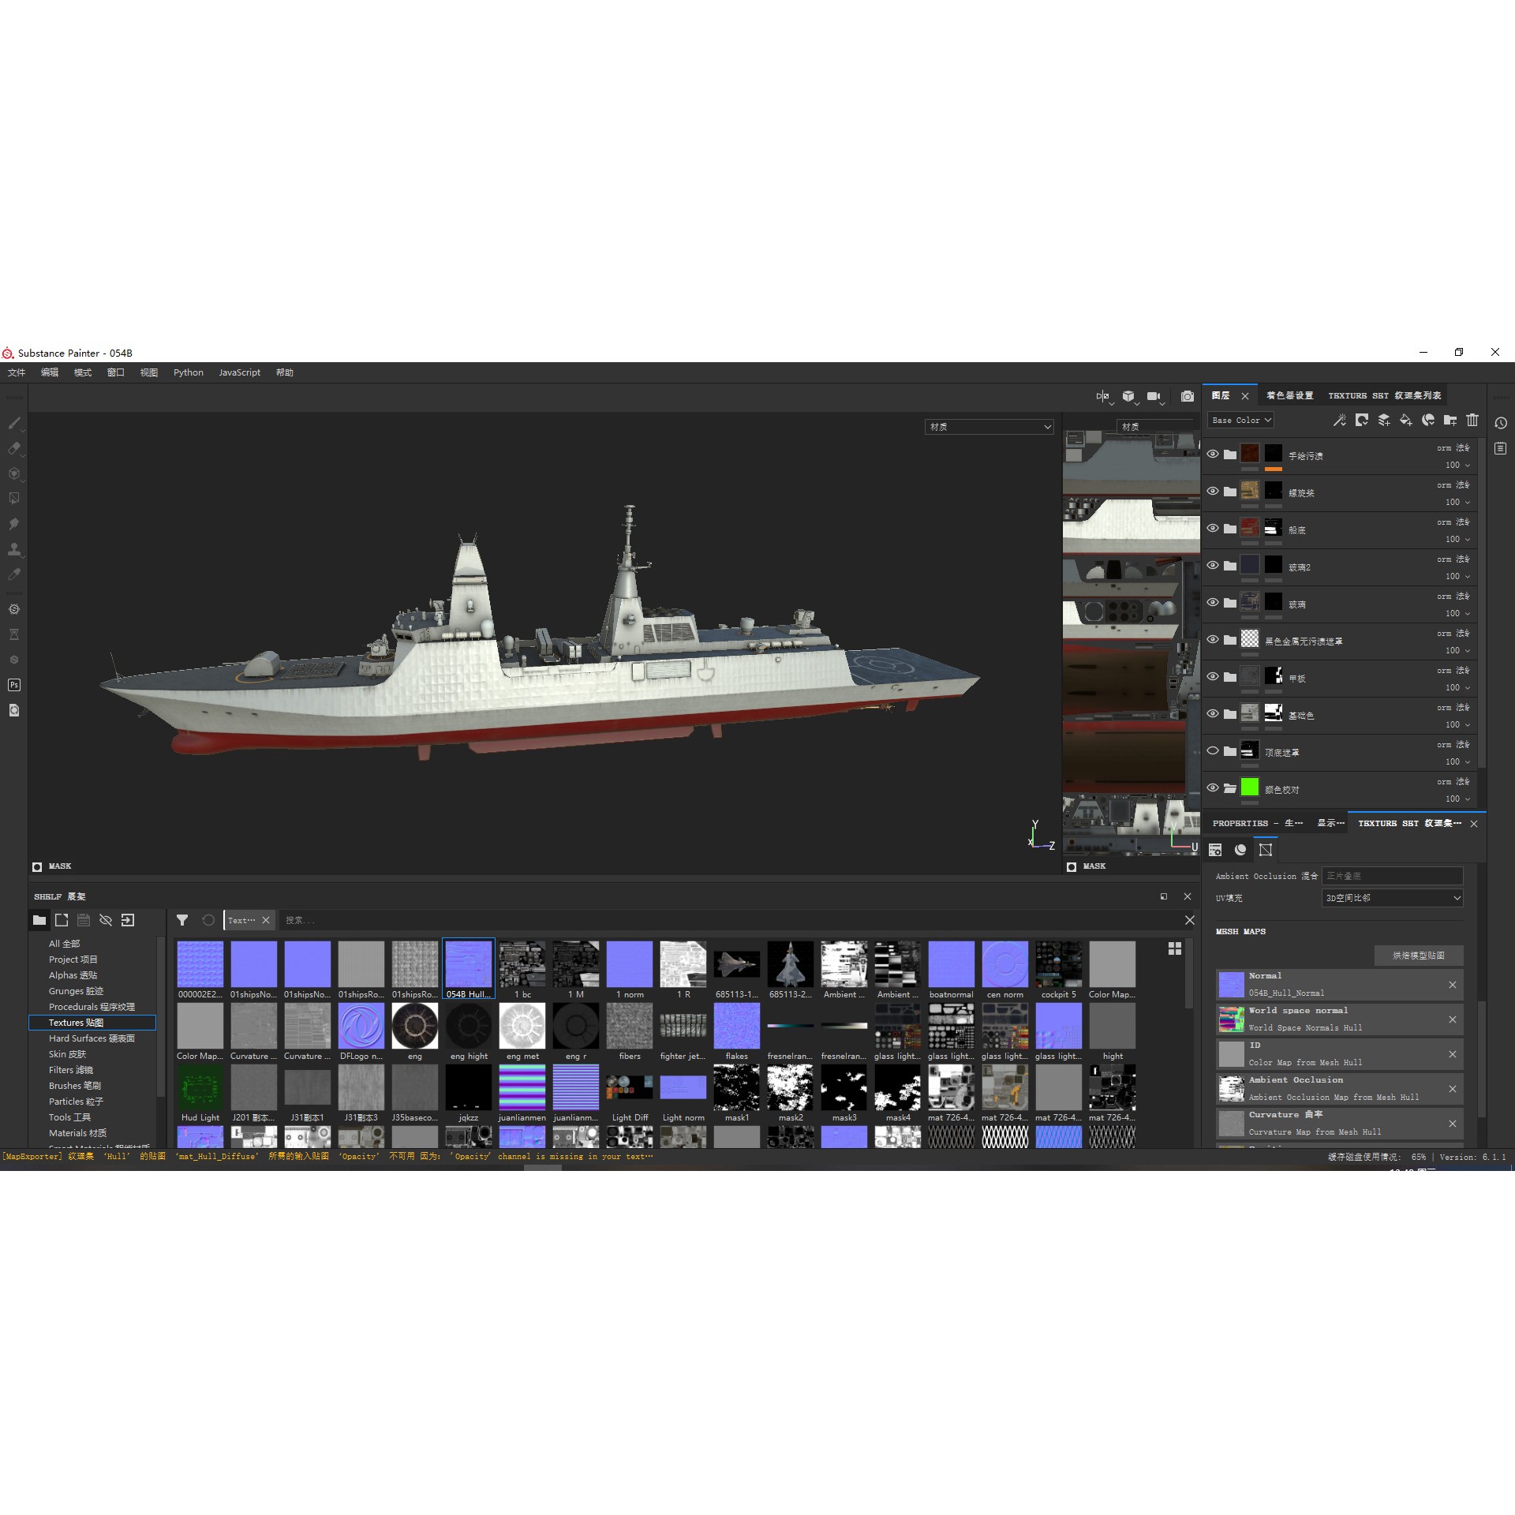This screenshot has height=1515, width=1515.
Task: Open the Base Color channel dropdown
Action: pyautogui.click(x=1240, y=420)
